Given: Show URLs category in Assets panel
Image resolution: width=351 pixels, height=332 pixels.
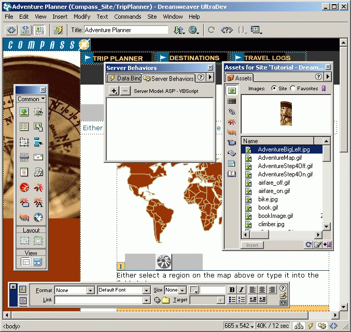Looking at the screenshot, I should 231,112.
